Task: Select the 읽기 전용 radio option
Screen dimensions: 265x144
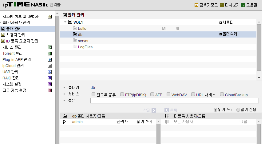Action: 238,110
